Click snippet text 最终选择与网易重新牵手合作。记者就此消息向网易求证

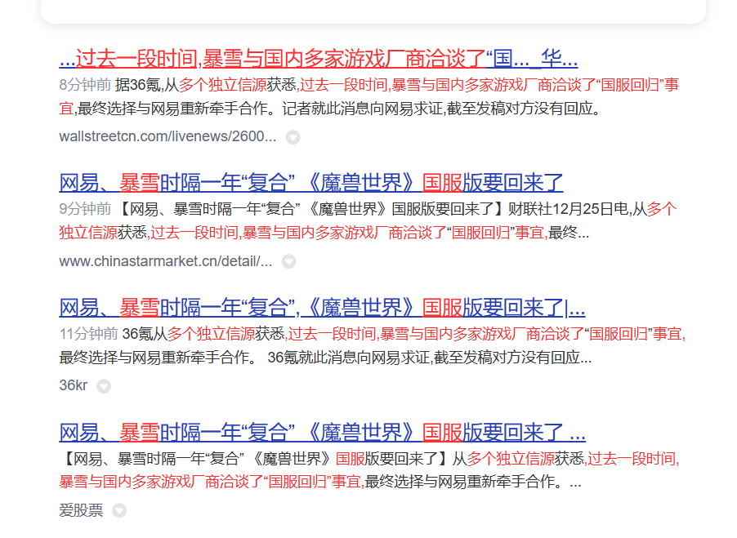261,109
